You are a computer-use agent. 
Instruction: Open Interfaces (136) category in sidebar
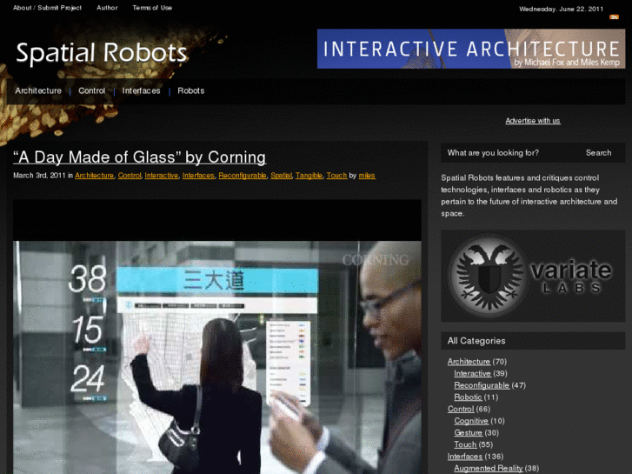click(x=465, y=457)
